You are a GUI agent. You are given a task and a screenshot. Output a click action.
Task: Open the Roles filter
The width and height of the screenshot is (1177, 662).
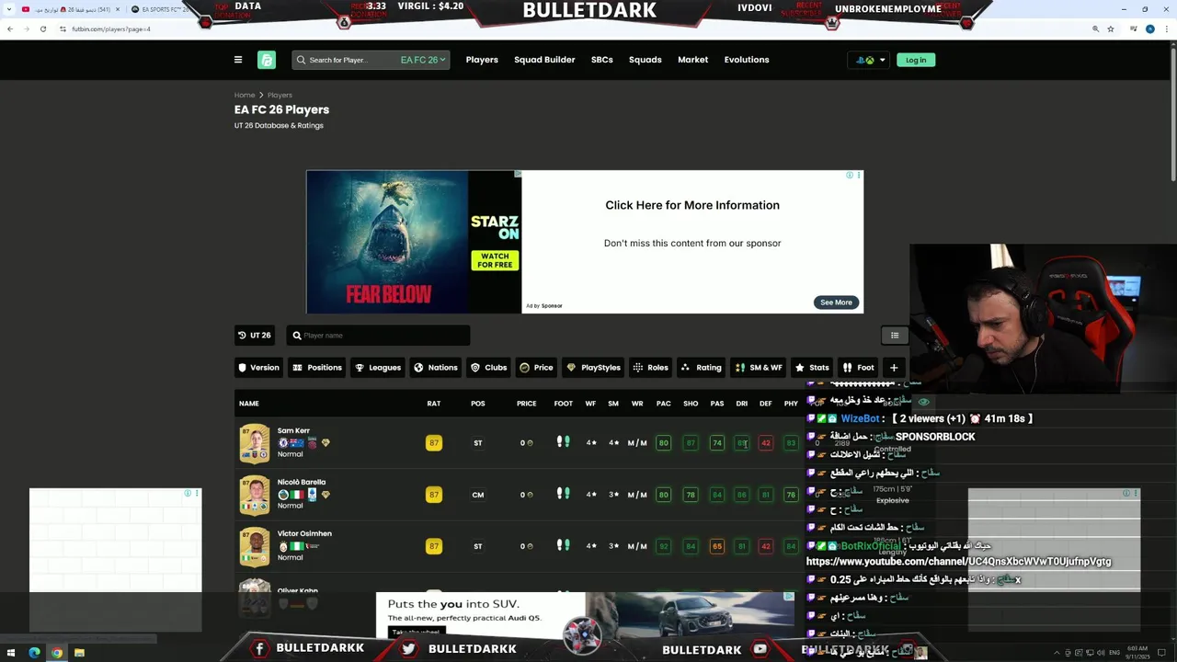pos(651,368)
